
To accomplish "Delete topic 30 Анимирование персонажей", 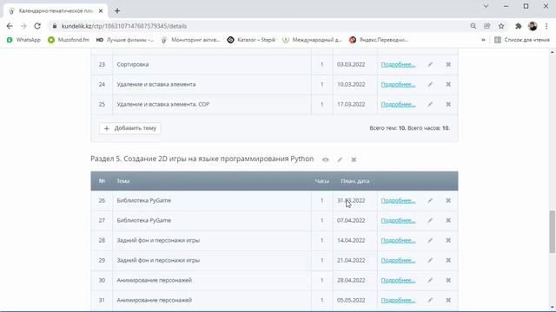I will [448, 280].
